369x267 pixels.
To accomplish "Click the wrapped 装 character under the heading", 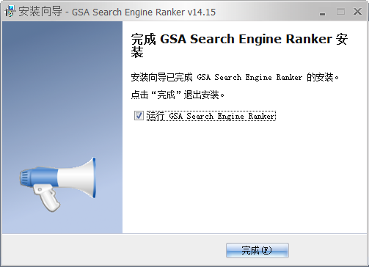I will click(x=137, y=52).
